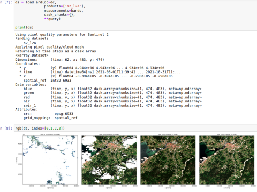Click 'Using pixel quality parameters for Sentinel 2' text

click(62, 34)
